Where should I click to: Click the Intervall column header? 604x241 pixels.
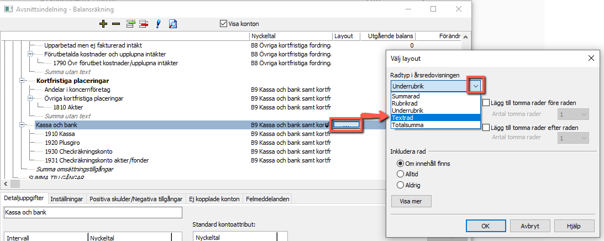(45, 238)
